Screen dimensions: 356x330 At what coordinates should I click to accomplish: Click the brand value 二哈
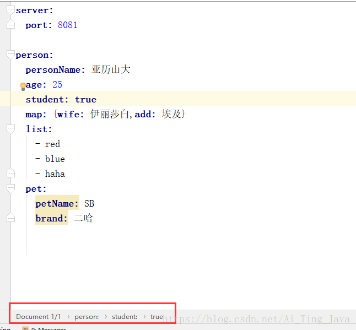(83, 218)
